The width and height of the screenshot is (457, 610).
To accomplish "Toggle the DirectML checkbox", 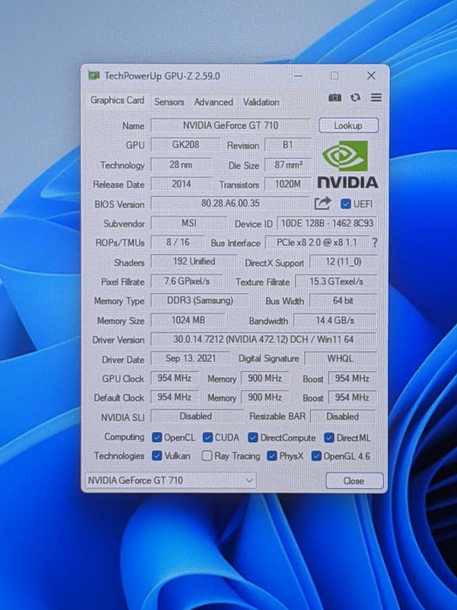I will coord(329,437).
